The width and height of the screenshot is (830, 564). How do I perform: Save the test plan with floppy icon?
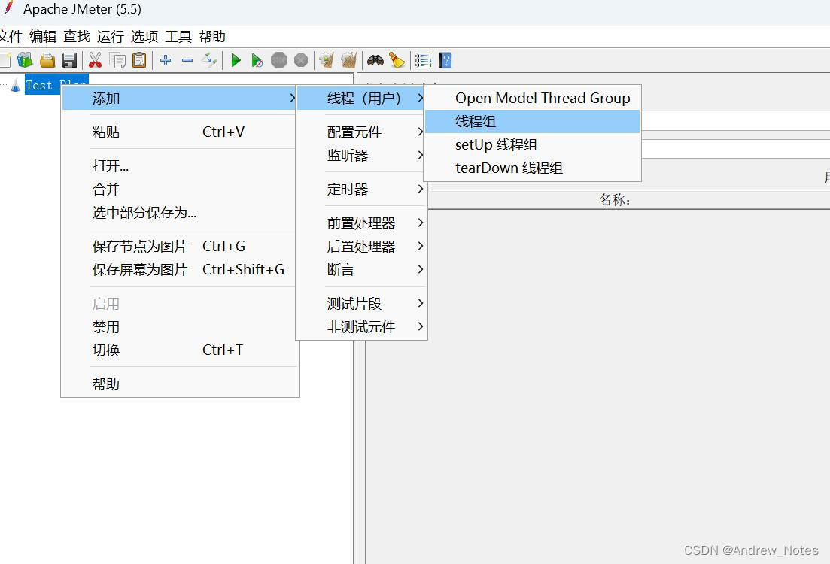point(69,60)
